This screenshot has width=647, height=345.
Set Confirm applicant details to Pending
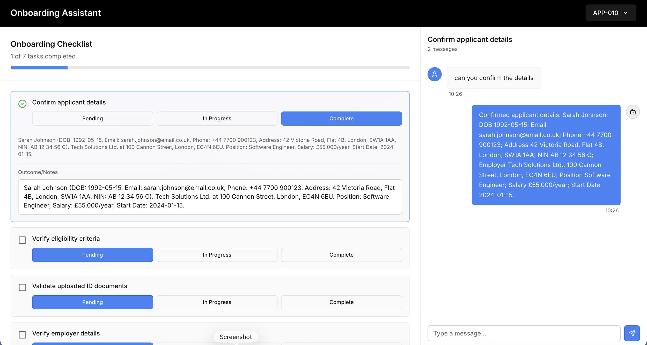tap(92, 118)
